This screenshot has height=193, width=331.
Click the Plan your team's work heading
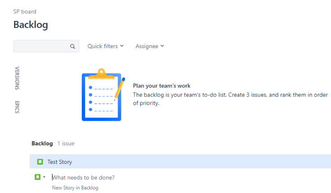[x=162, y=86]
